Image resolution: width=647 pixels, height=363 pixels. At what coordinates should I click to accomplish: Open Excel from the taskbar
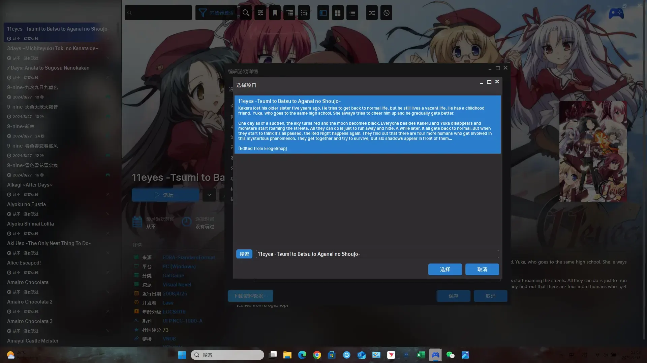pos(421,355)
